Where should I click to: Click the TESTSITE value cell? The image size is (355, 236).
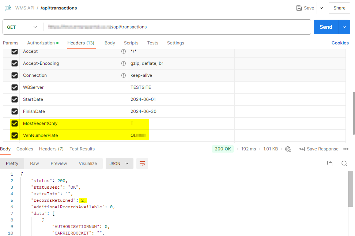(181, 87)
